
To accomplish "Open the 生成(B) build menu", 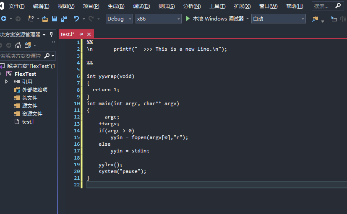I will pos(116,6).
